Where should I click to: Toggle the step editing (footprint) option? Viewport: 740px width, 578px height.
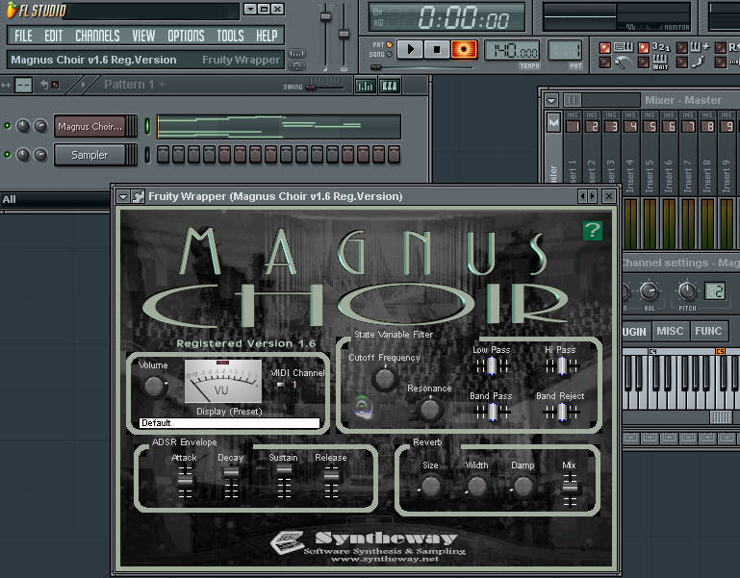click(x=682, y=62)
